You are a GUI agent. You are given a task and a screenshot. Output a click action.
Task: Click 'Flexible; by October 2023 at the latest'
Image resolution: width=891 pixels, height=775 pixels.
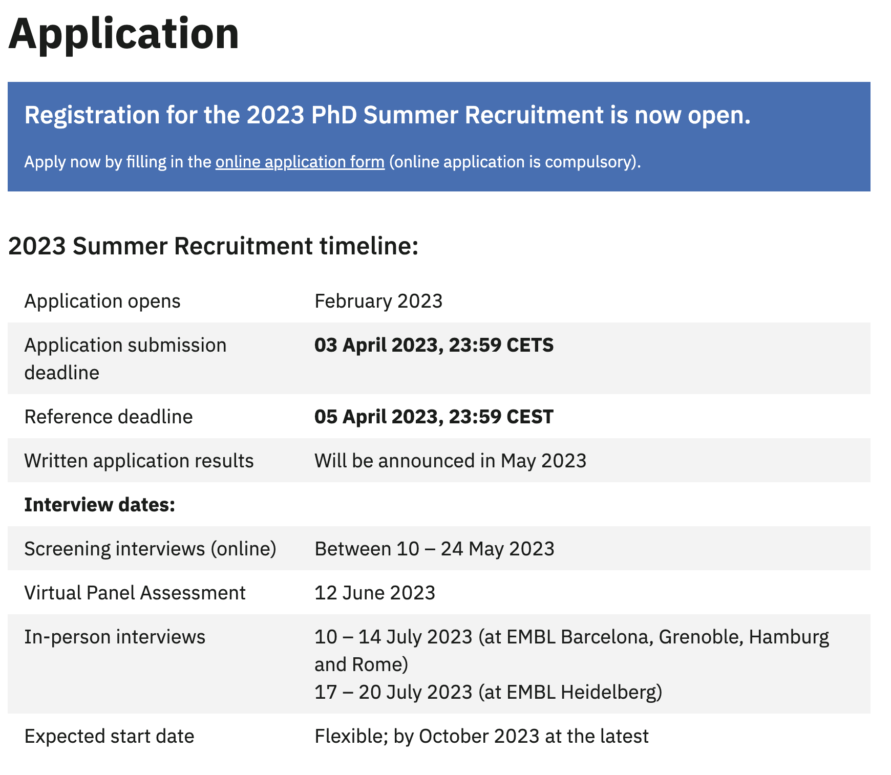(x=481, y=736)
